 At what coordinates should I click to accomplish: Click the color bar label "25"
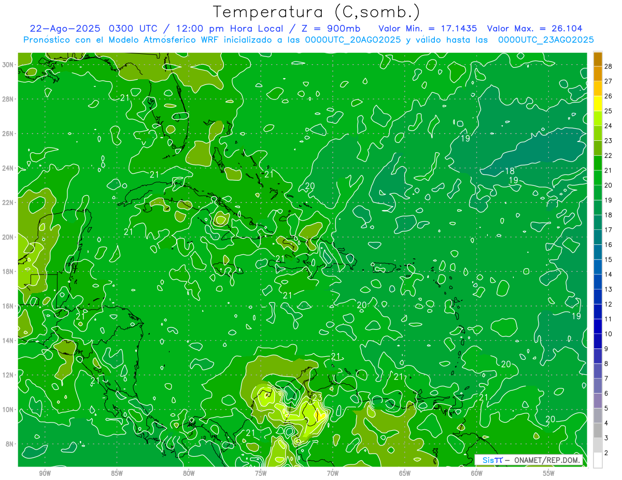coord(609,111)
